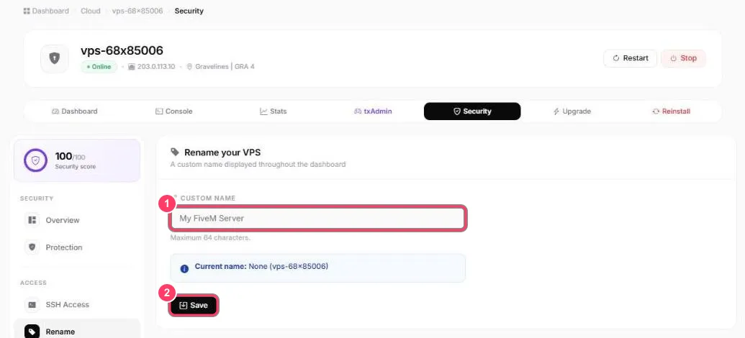The image size is (745, 338).
Task: Click the Overview layout icon
Action: pos(32,220)
